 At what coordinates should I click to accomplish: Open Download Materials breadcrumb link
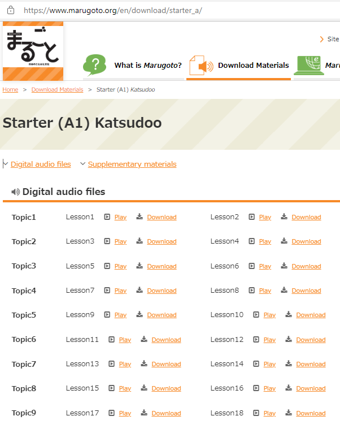coord(57,89)
